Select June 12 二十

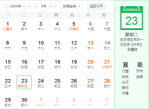tap(74, 45)
